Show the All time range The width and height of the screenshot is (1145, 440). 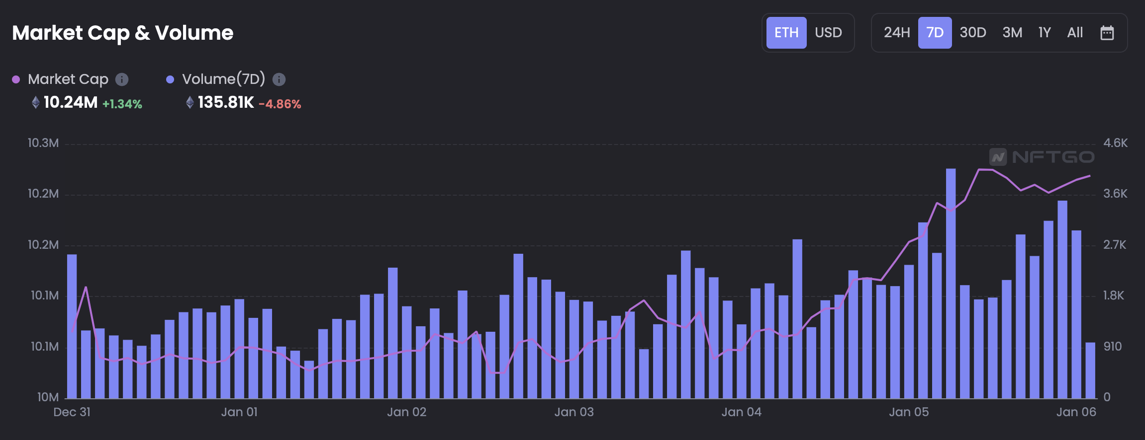tap(1074, 33)
